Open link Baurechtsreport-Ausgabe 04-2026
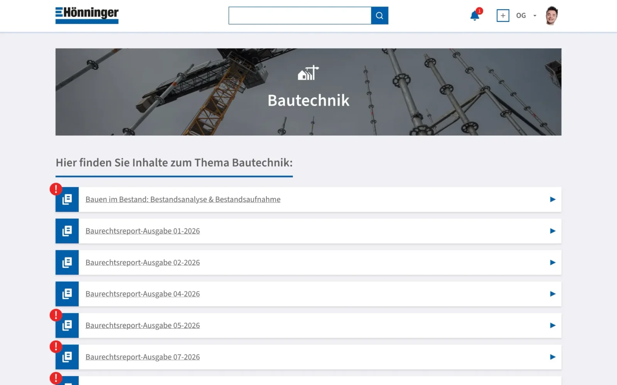 click(x=143, y=294)
